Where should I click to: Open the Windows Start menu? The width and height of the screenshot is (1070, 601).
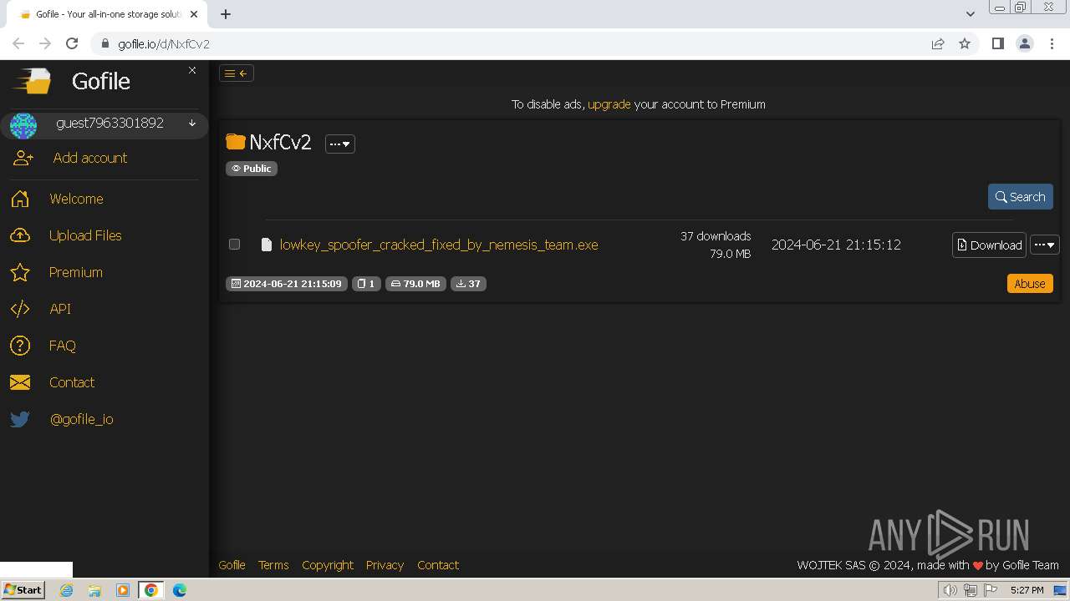click(x=23, y=589)
